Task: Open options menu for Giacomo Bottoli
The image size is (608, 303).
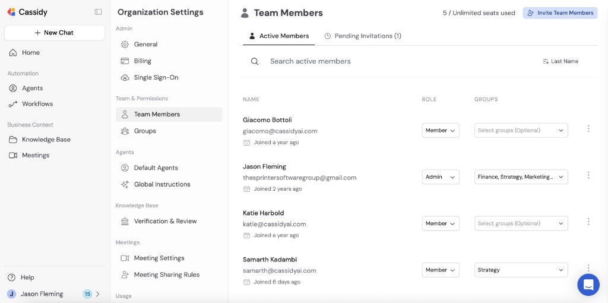Action: 588,128
